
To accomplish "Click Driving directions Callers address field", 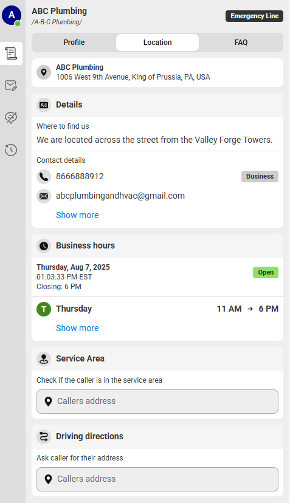I will tap(157, 479).
